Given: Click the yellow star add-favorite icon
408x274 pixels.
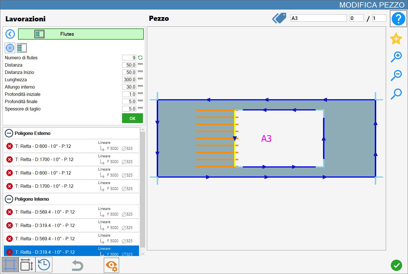Looking at the screenshot, I should pos(396,39).
